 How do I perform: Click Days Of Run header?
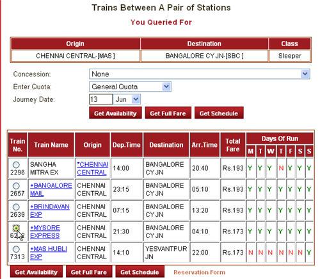tap(280, 139)
